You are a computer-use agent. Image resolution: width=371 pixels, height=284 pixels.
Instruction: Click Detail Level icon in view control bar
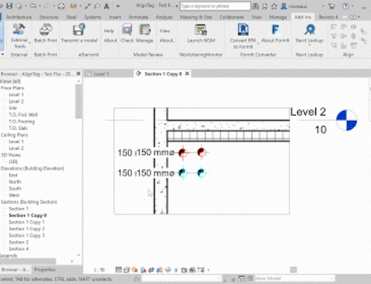point(119,270)
